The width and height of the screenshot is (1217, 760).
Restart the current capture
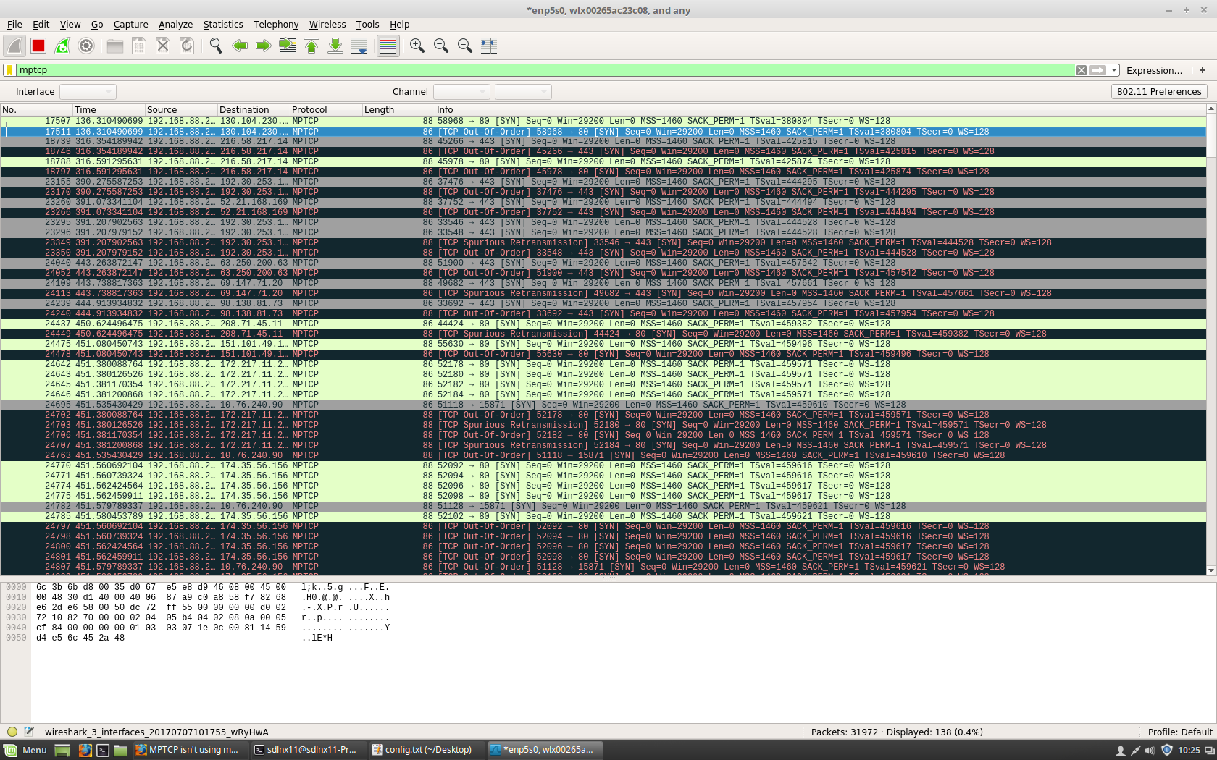(62, 45)
